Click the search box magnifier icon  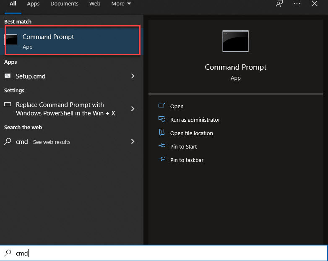tap(8, 253)
